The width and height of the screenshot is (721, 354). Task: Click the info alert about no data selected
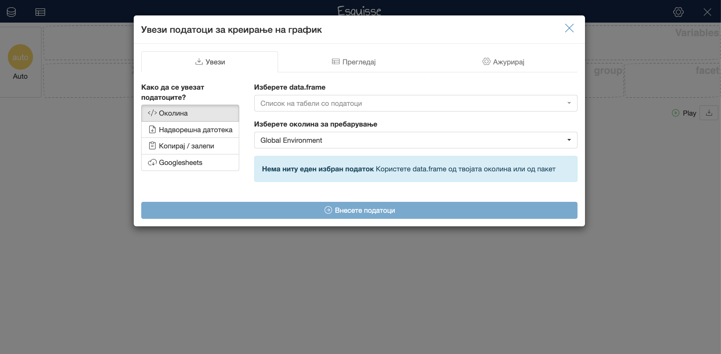coord(415,169)
